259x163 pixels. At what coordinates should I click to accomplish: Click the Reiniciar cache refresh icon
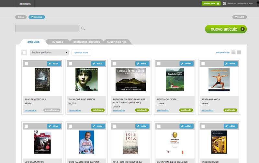[x=224, y=4]
